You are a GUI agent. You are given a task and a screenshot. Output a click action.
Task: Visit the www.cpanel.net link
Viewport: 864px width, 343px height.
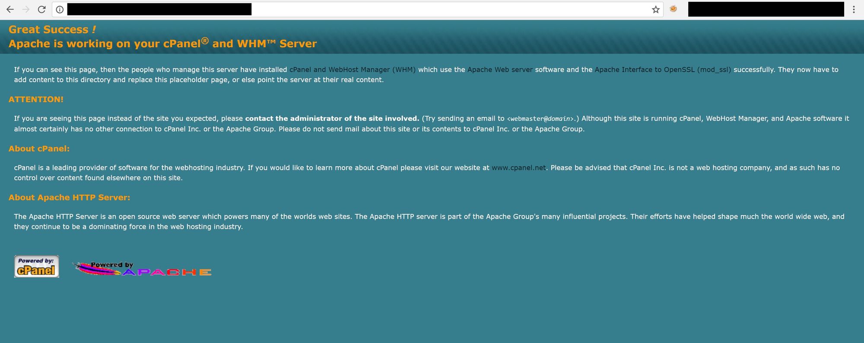[x=519, y=168]
